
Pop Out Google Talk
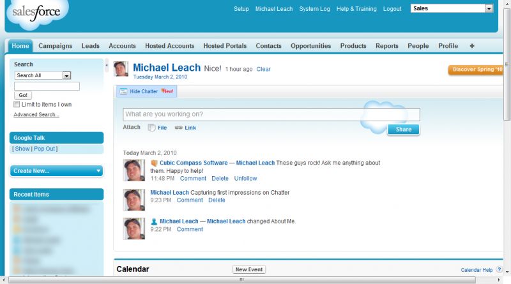(44, 149)
